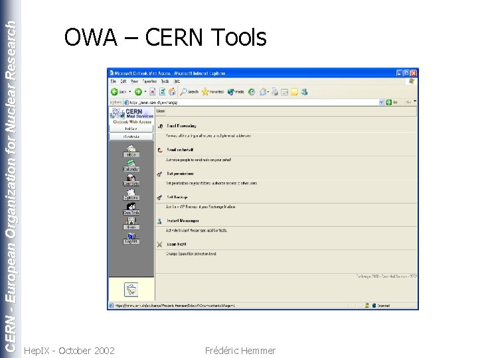The image size is (478, 358).
Task: Click the Set permissions row icon
Action: pos(159,174)
